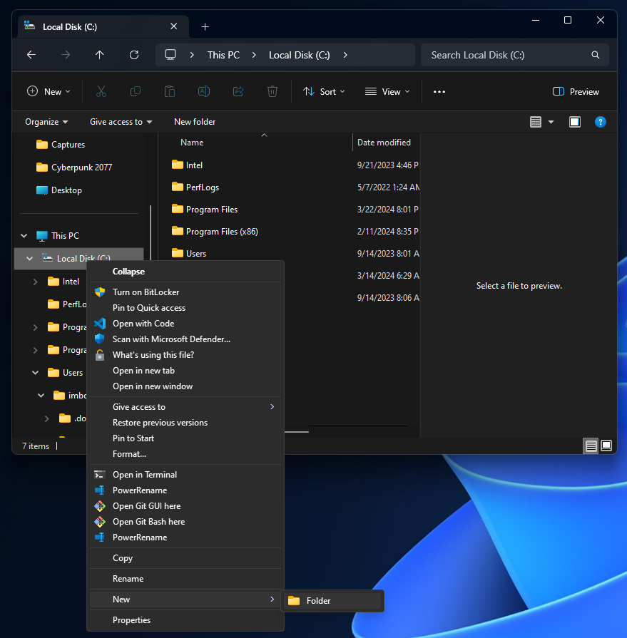Switch to details view in status bar
Image resolution: width=627 pixels, height=638 pixels.
[x=591, y=446]
